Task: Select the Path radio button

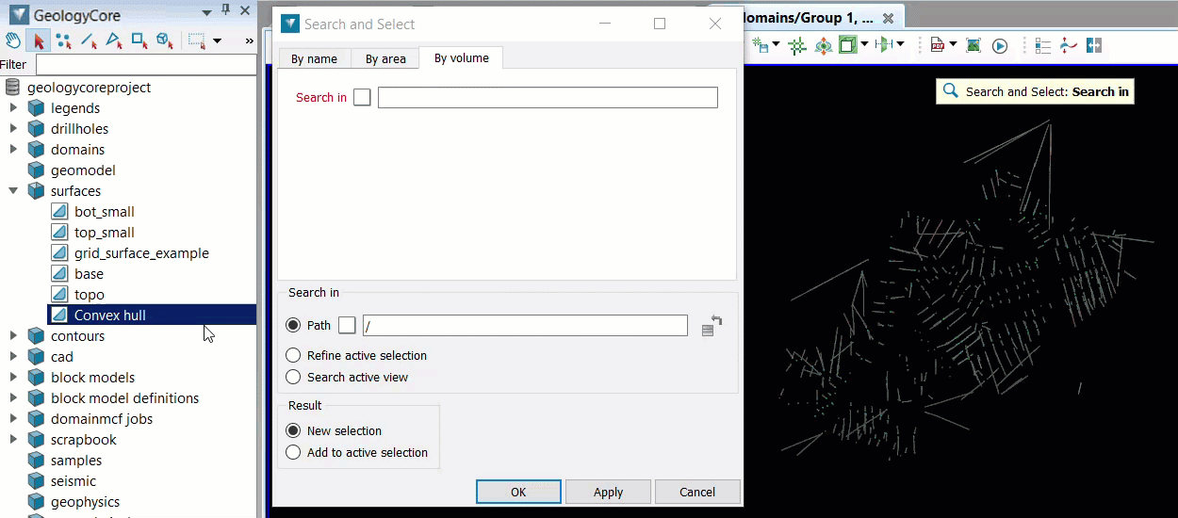Action: [293, 325]
